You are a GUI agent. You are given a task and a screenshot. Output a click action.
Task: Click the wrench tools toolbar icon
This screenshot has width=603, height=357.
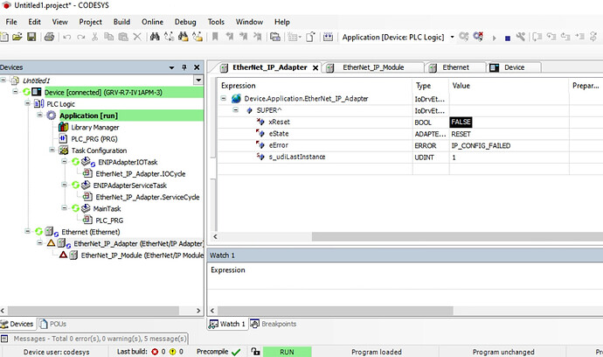520,37
